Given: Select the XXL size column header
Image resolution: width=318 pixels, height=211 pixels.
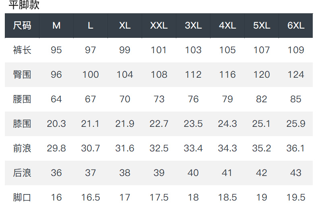Looking at the screenshot, I should 159,25.
